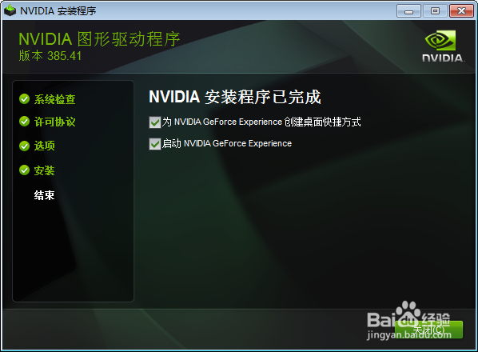478x352 pixels.
Task: Select the 系统检查 step in sidebar
Action: (x=55, y=99)
